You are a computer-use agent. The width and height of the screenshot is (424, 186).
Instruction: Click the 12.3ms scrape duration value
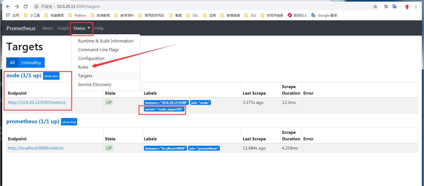[x=289, y=103]
